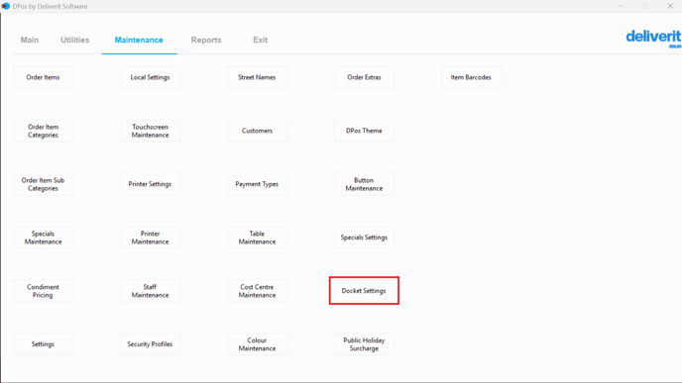Open Printer Maintenance
This screenshot has height=383, width=682.
pyautogui.click(x=150, y=238)
